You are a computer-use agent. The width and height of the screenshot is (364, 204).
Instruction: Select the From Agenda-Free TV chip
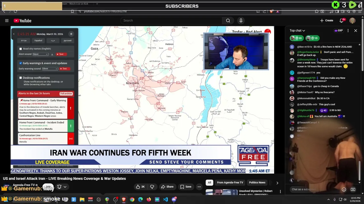click(x=230, y=182)
